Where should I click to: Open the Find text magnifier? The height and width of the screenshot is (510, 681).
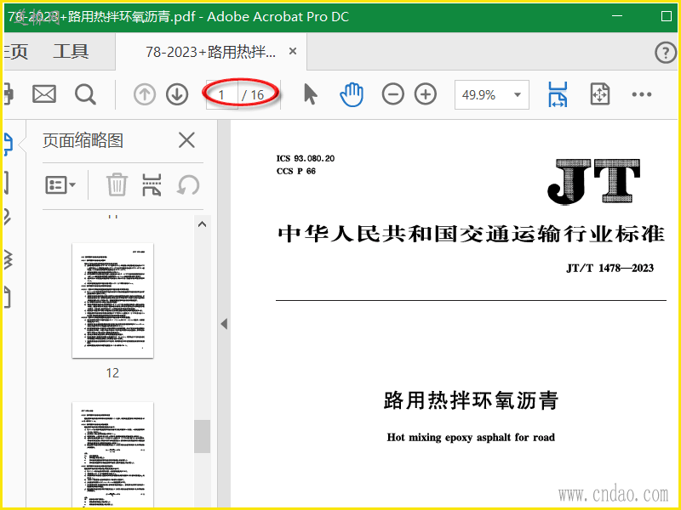point(85,94)
